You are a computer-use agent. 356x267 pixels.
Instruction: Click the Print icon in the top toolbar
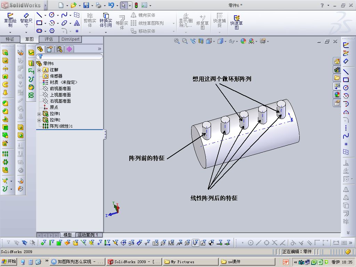(x=98, y=5)
